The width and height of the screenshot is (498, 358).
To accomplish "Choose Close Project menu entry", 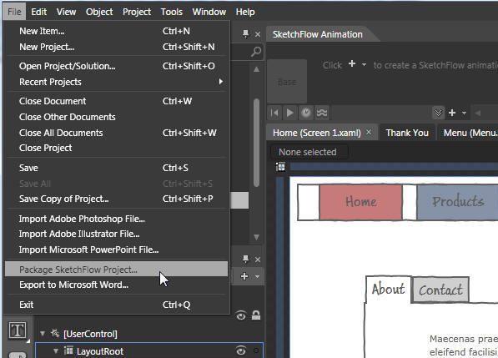I will click(x=116, y=148).
